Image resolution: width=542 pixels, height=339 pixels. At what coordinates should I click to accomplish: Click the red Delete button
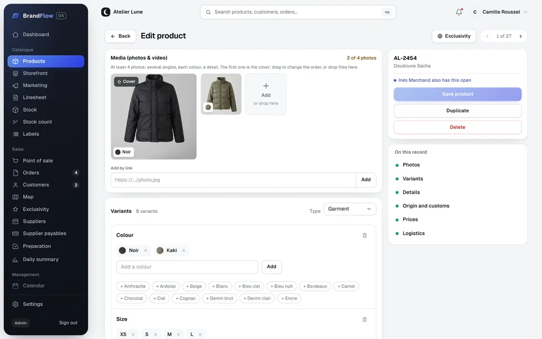pos(457,127)
